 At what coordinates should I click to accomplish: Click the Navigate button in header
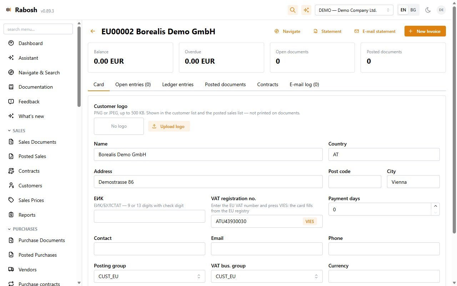click(287, 31)
